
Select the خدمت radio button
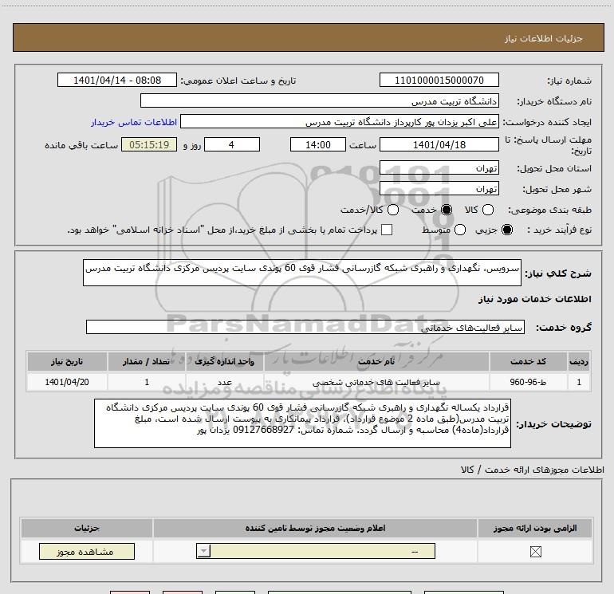[447, 210]
